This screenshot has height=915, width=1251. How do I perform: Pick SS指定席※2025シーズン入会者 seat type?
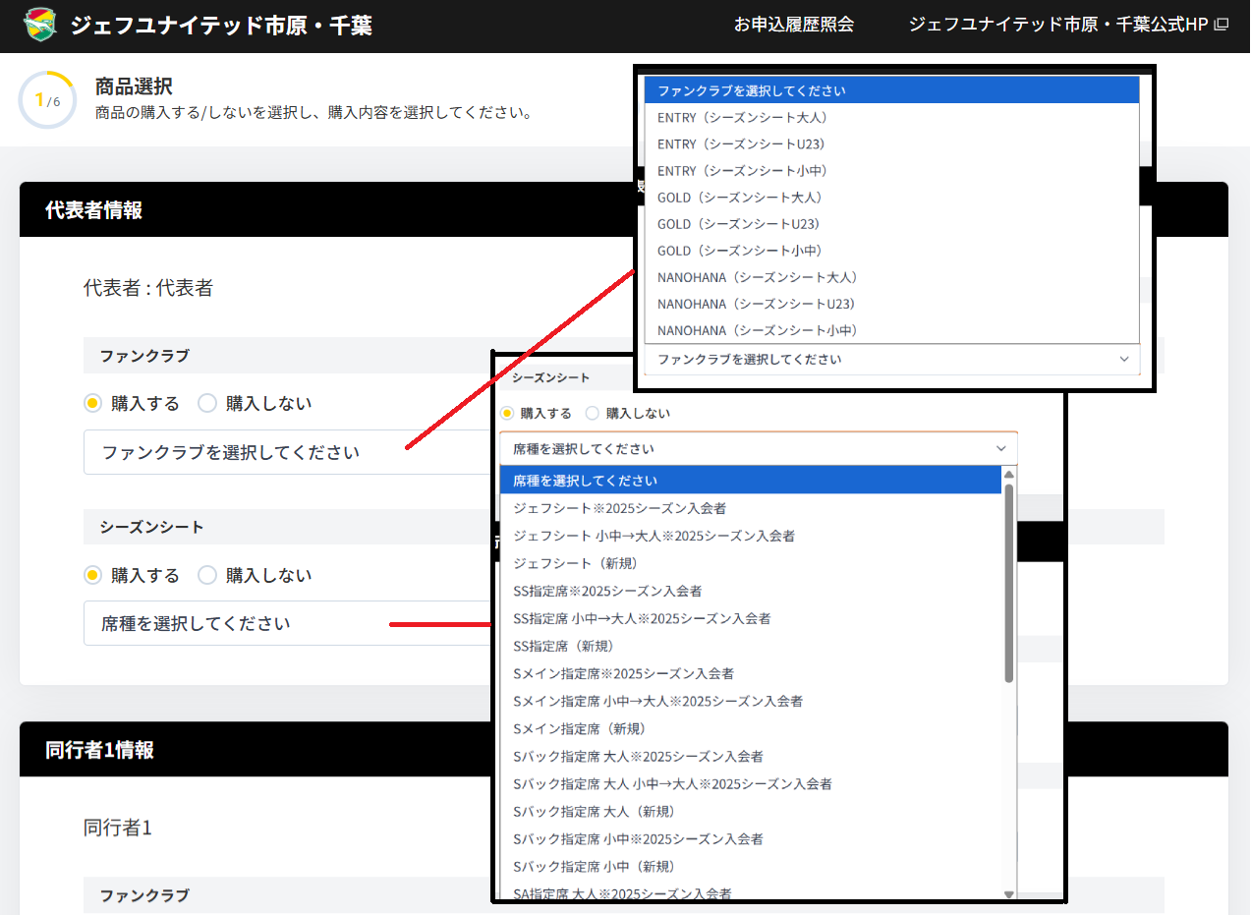coord(751,591)
